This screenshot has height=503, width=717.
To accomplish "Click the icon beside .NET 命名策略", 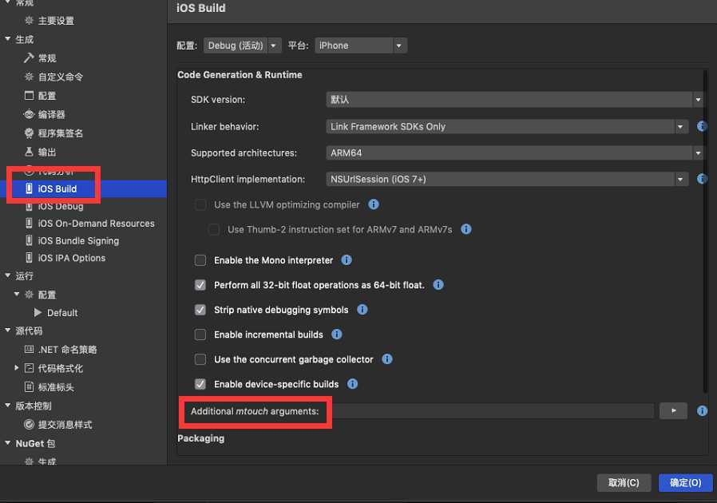I will 29,350.
